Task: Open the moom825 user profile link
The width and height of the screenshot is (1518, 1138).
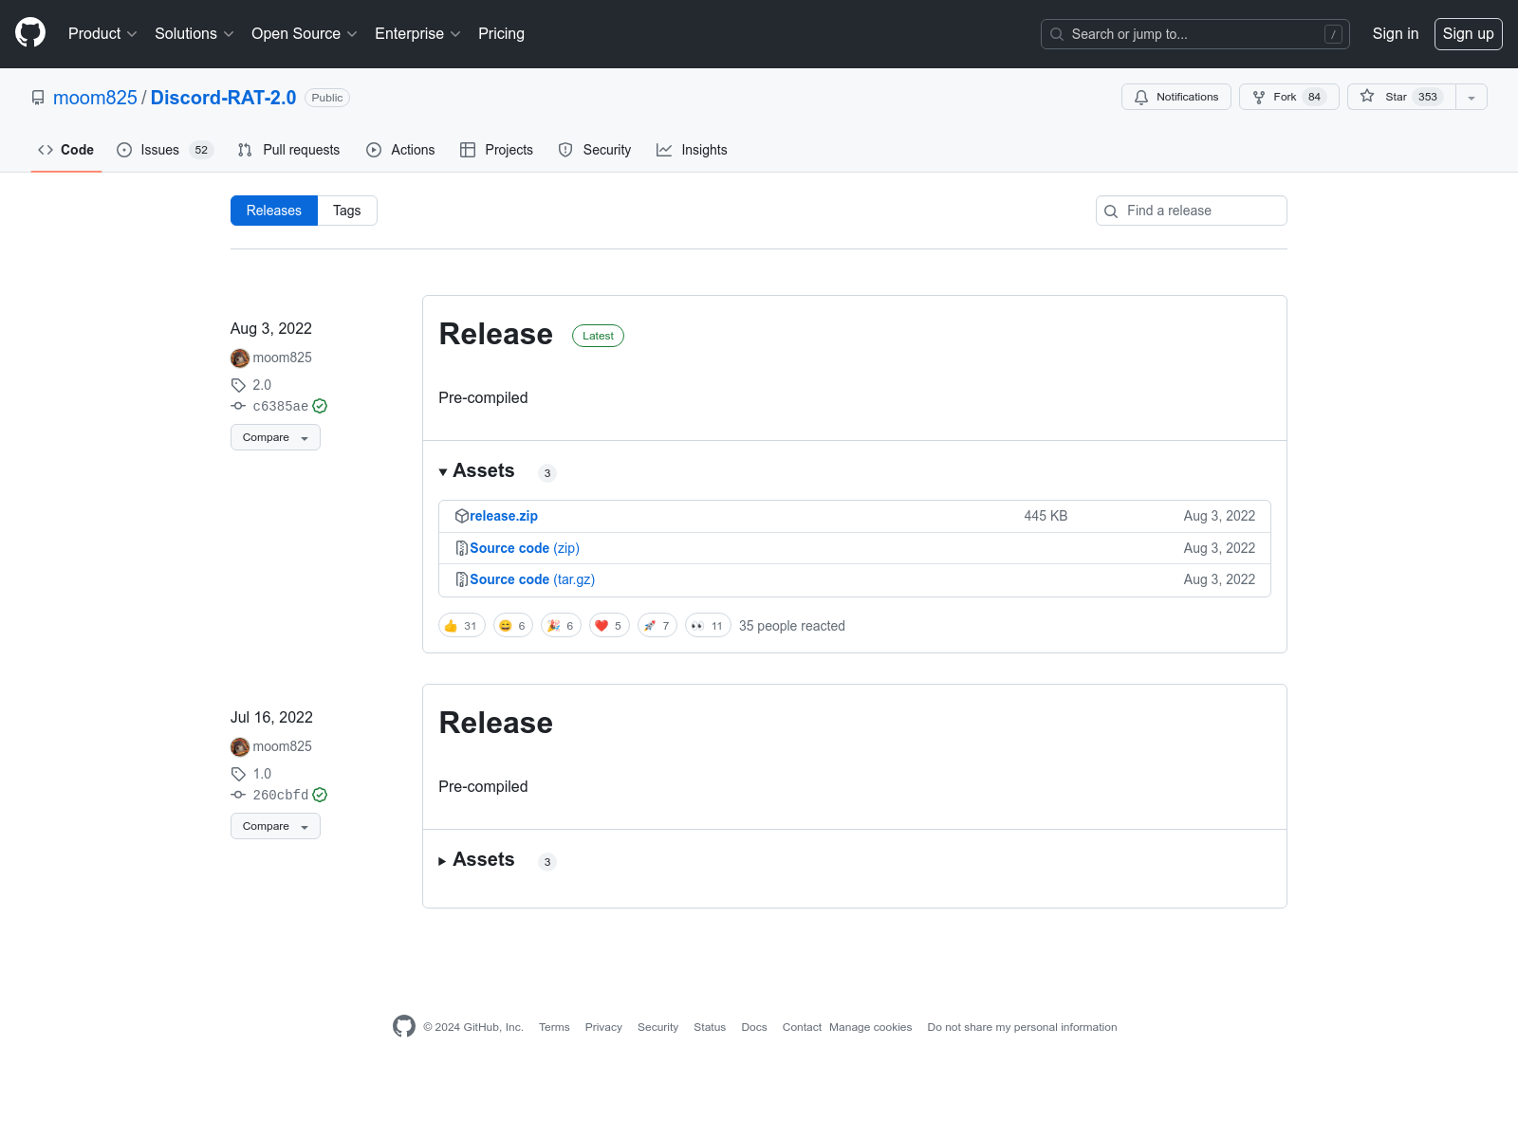Action: pyautogui.click(x=95, y=98)
